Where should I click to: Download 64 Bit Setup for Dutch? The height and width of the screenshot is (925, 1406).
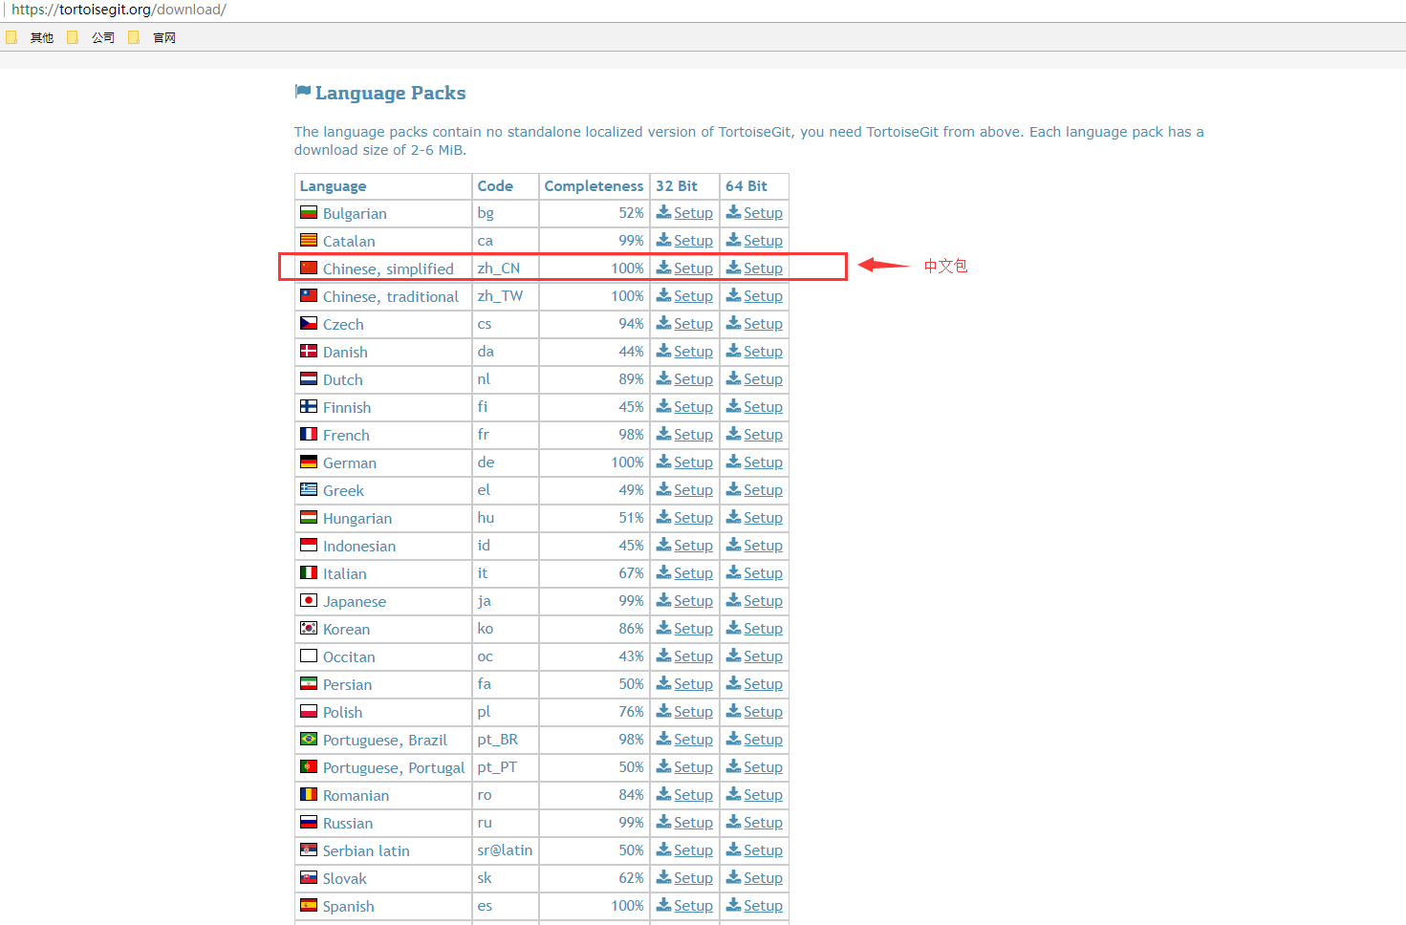pyautogui.click(x=754, y=379)
